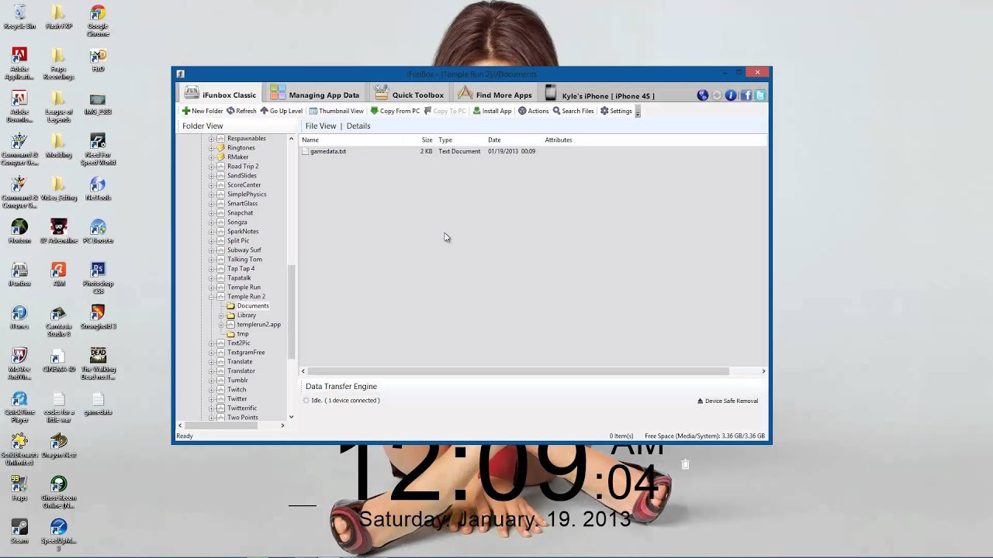Click Install App in the toolbar
Screen dimensions: 993x558
492,111
